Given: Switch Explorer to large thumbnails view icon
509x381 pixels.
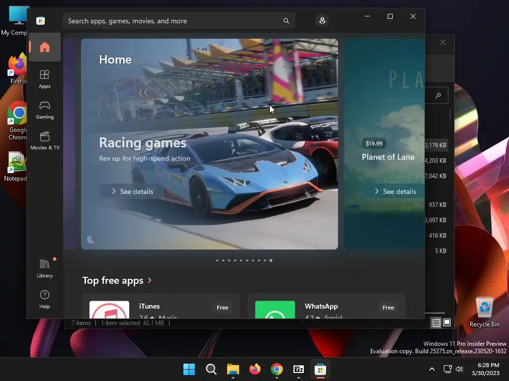Looking at the screenshot, I should point(447,322).
